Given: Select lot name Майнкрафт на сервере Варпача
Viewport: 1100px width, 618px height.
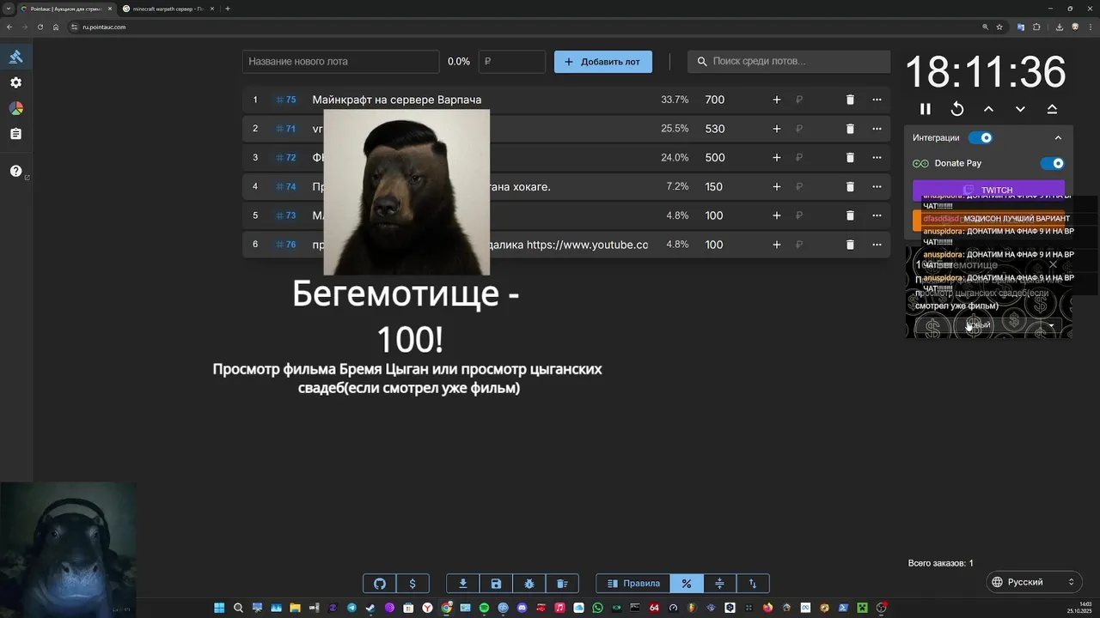Looking at the screenshot, I should (397, 100).
